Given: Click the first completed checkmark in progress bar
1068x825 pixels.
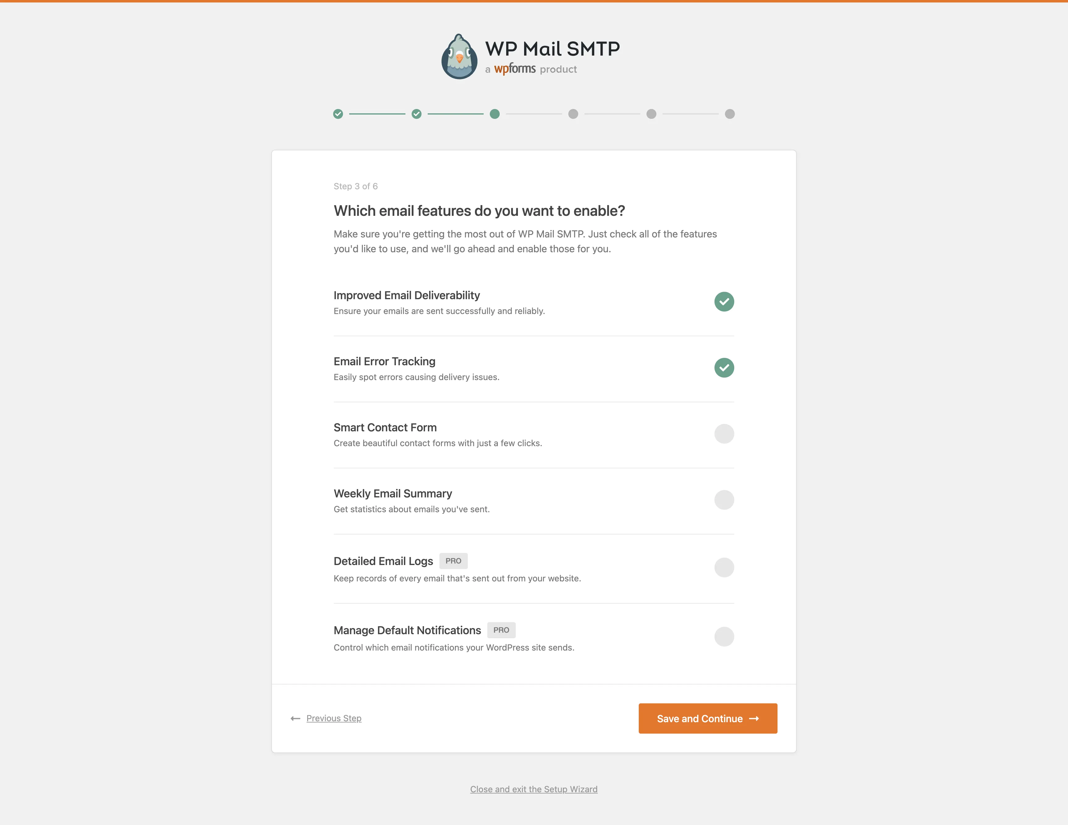Looking at the screenshot, I should 338,114.
